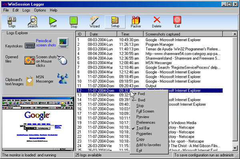Select the Keystrokes keyboard icon
The width and height of the screenshot is (240, 159).
pyautogui.click(x=30, y=45)
